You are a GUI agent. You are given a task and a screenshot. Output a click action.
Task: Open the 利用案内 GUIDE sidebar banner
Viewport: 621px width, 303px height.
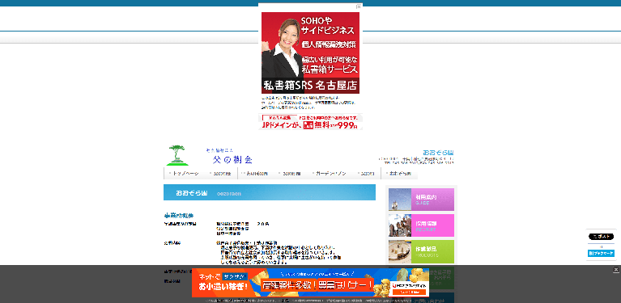421,200
